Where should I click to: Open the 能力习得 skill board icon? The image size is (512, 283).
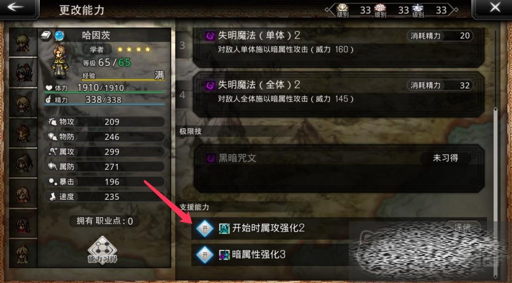point(102,250)
